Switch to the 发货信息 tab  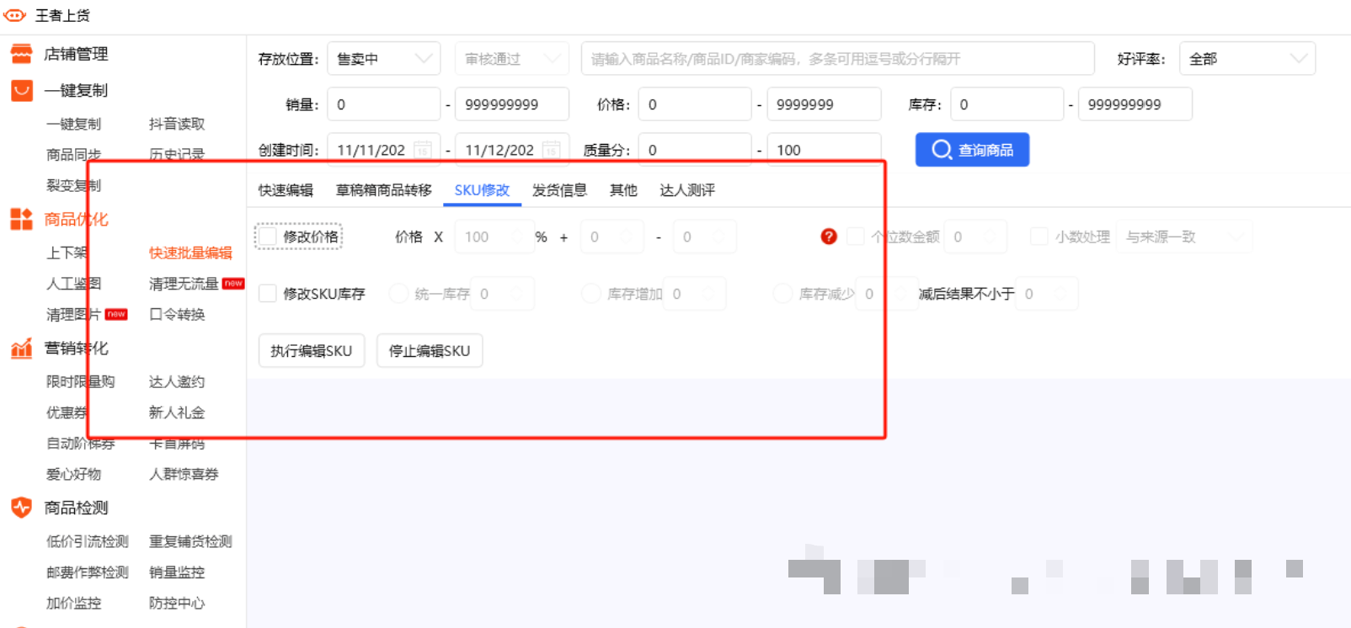click(559, 190)
